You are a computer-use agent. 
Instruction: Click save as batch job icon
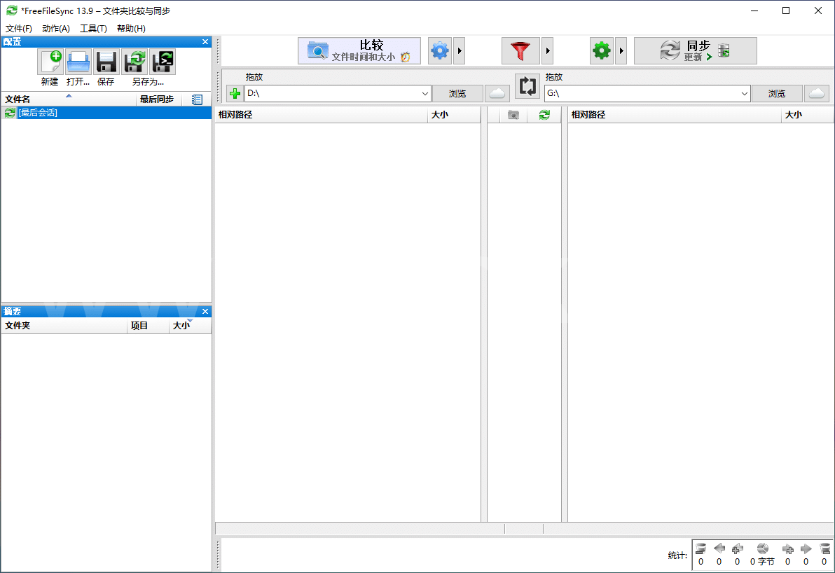tap(163, 62)
